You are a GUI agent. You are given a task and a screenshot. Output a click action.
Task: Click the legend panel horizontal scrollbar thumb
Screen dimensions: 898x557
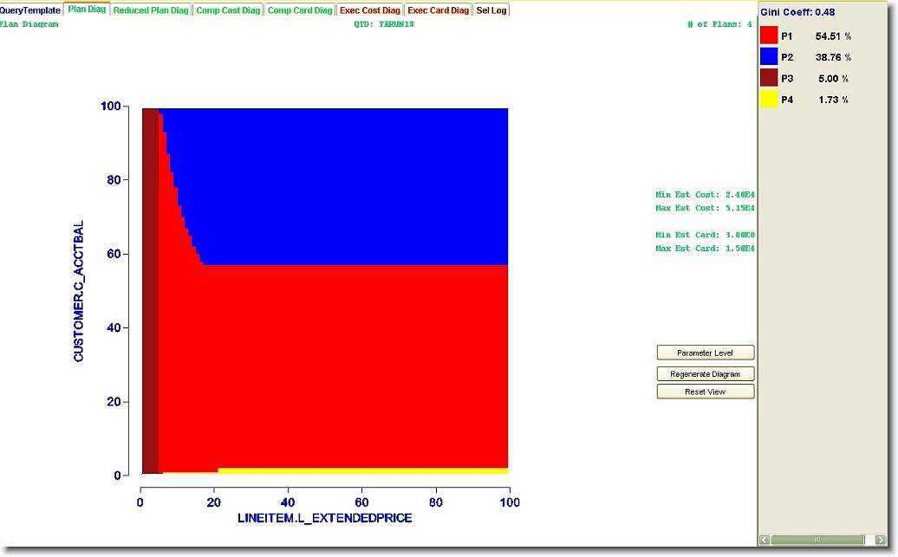pos(817,540)
